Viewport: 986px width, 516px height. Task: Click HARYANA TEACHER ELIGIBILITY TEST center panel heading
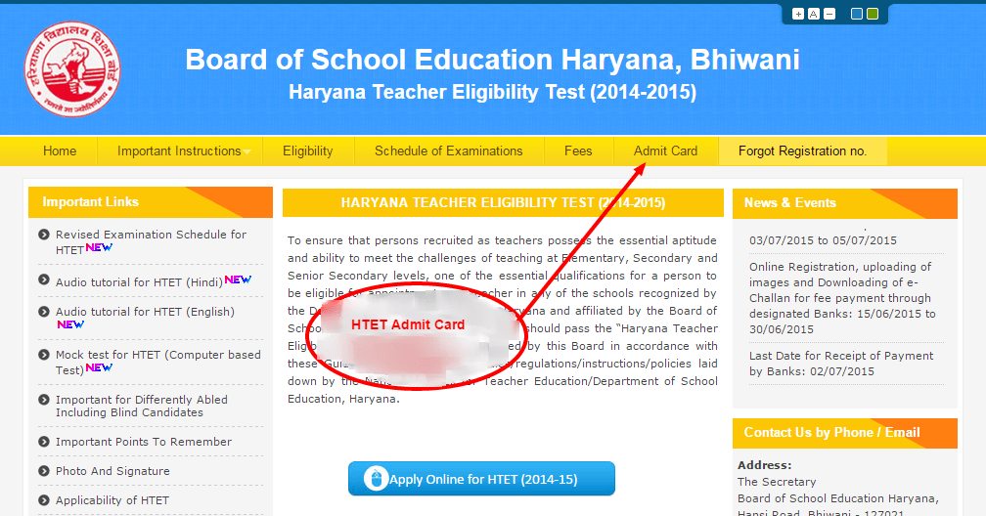[x=503, y=203]
